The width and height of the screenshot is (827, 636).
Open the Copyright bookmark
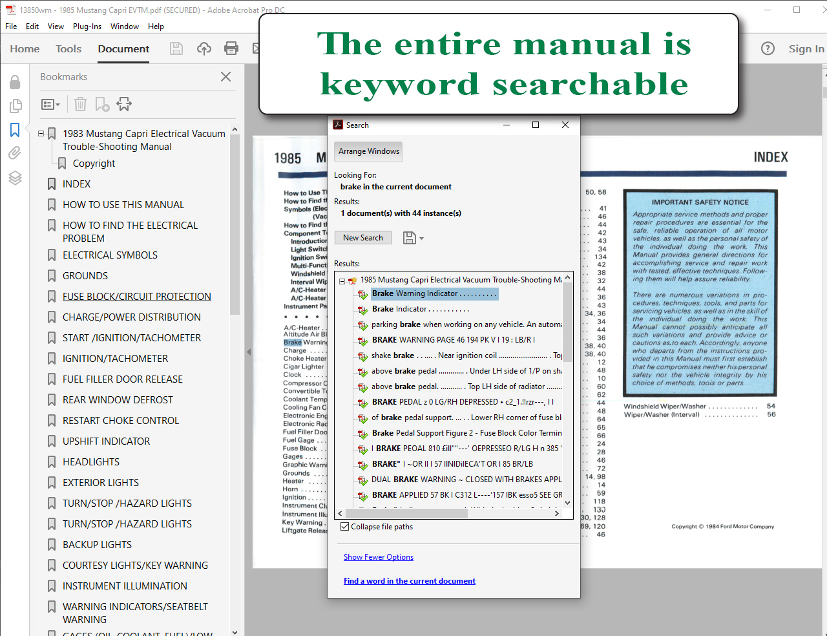click(x=94, y=164)
